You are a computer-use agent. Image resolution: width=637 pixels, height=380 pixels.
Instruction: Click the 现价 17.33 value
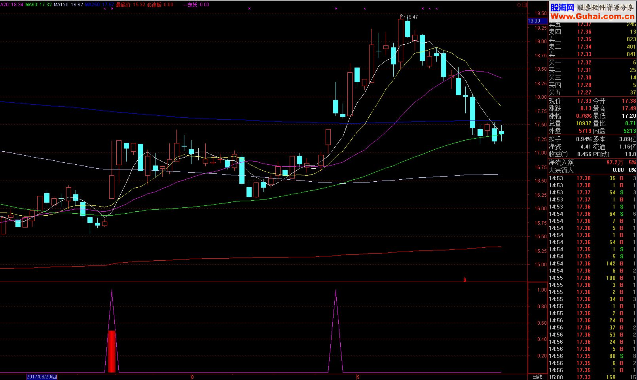[584, 101]
